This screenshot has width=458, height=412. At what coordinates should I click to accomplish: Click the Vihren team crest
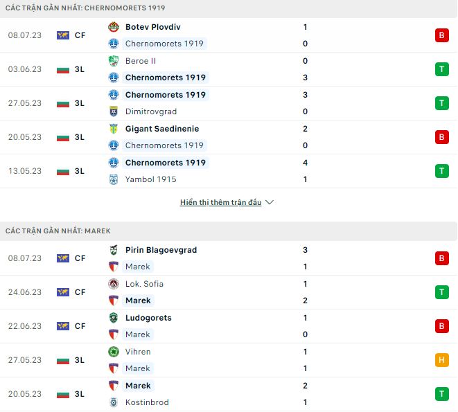[114, 352]
